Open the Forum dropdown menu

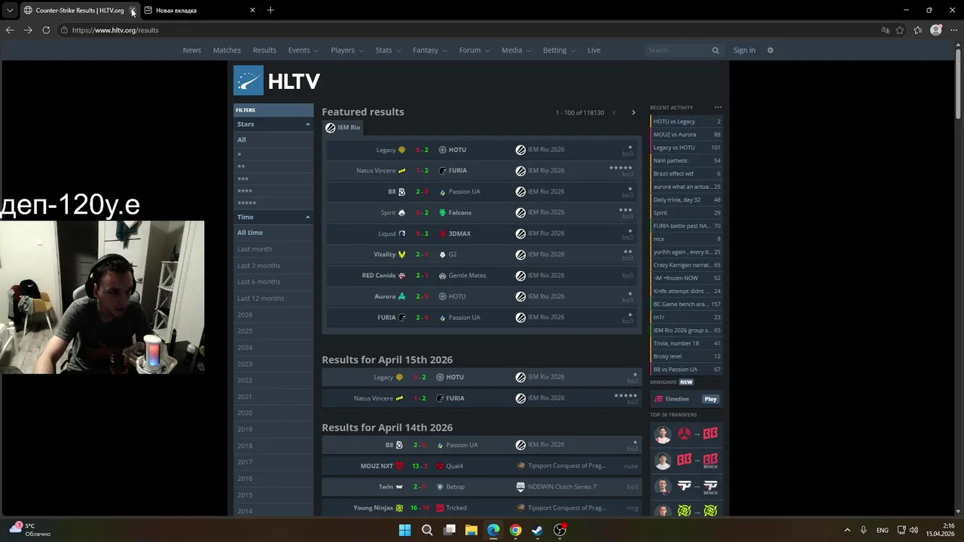(474, 50)
